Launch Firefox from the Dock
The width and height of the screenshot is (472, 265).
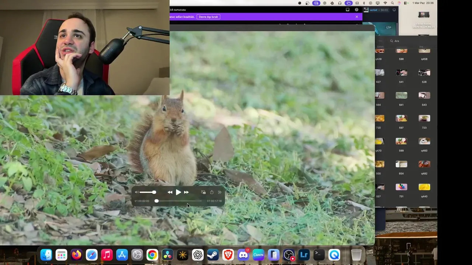(76, 255)
